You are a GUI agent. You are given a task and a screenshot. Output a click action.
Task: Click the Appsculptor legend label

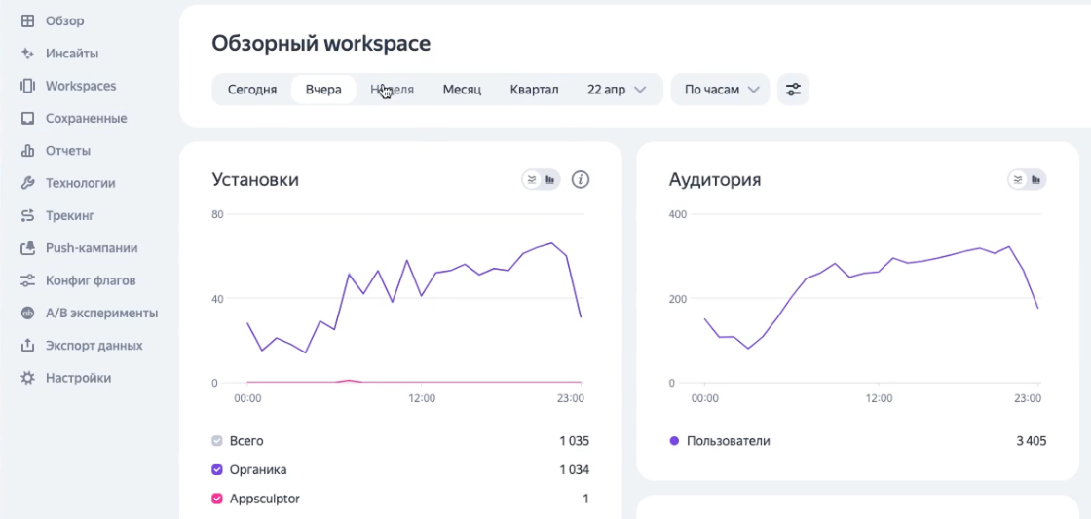(264, 499)
